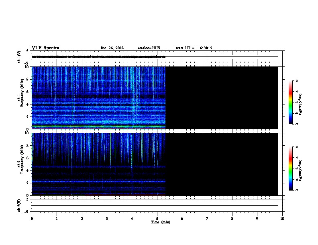The height and width of the screenshot is (245, 318).
Task: Click the "ch.3(V)" waveform axis label
Action: tap(19, 205)
